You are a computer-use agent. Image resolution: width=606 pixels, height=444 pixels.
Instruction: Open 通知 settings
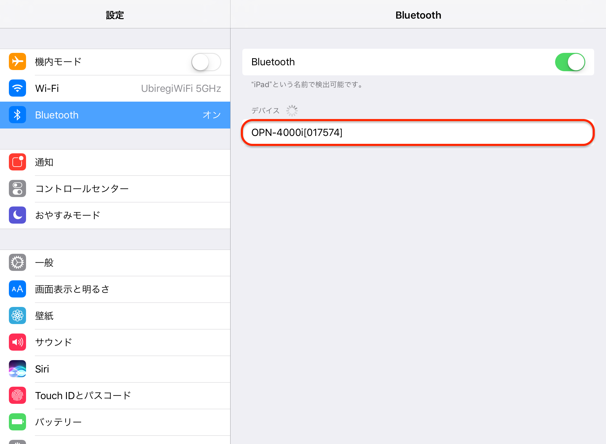tap(115, 162)
